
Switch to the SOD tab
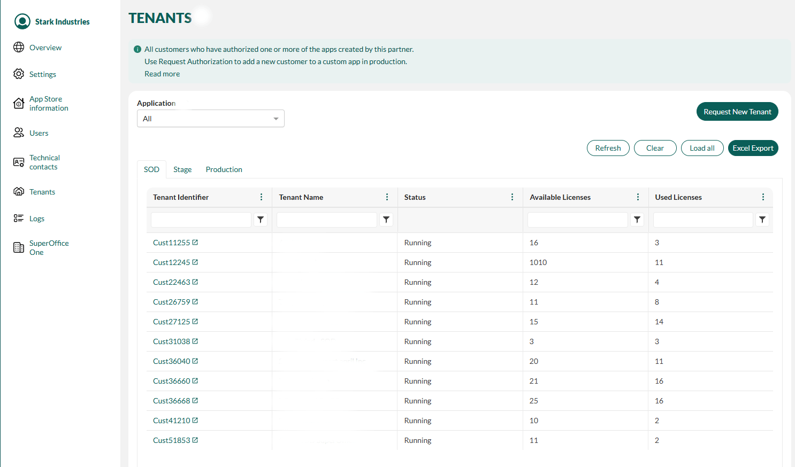151,169
